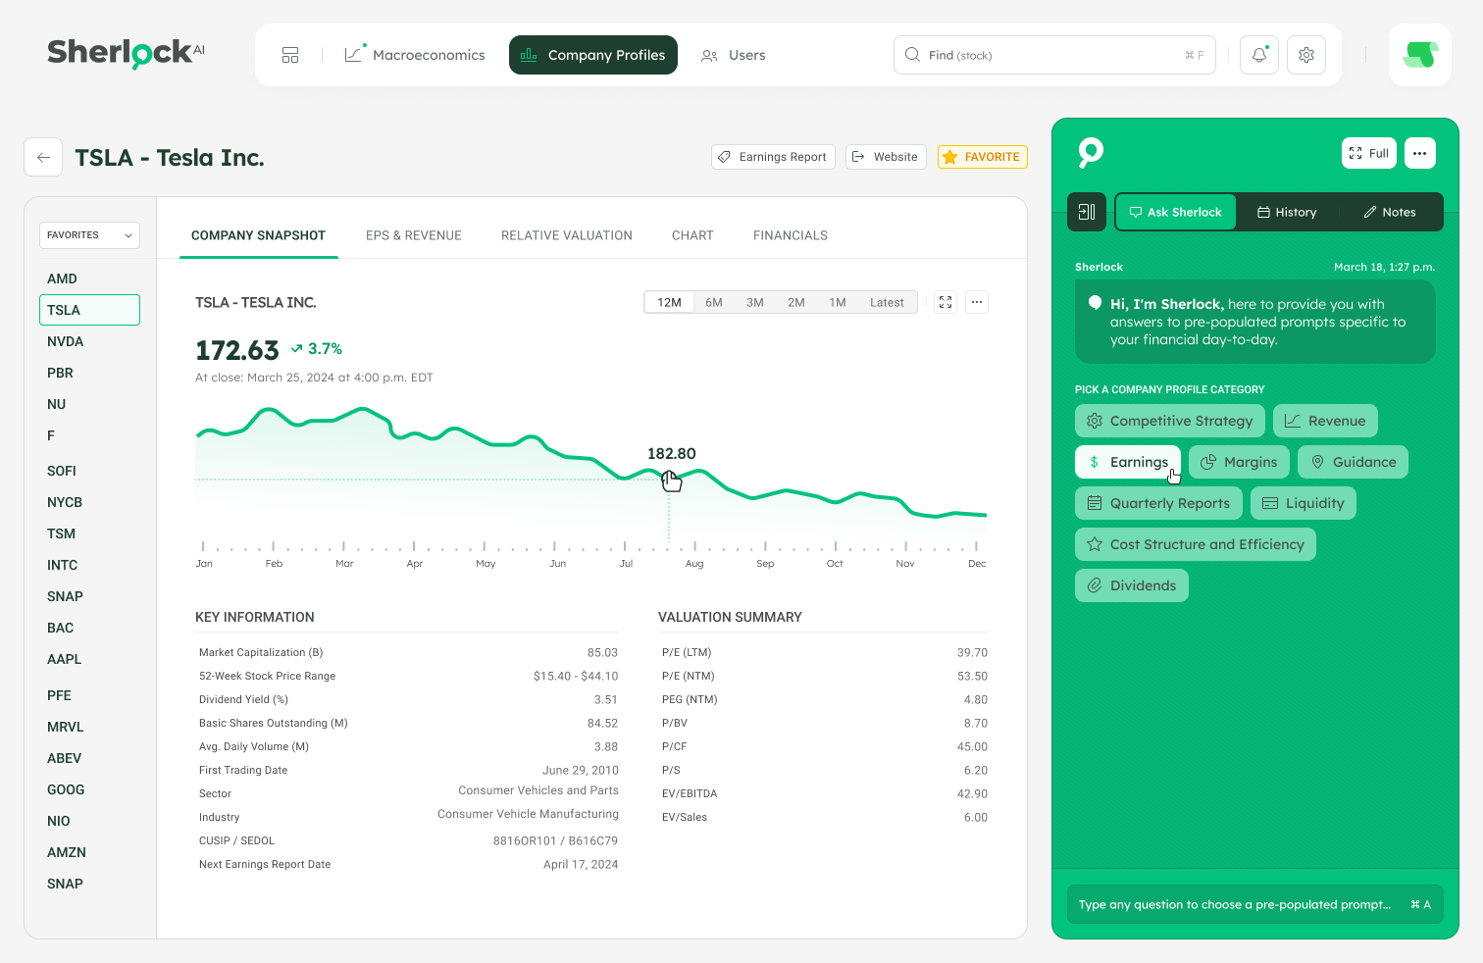The height and width of the screenshot is (963, 1483).
Task: Open the Macroeconomics section
Action: tap(415, 55)
